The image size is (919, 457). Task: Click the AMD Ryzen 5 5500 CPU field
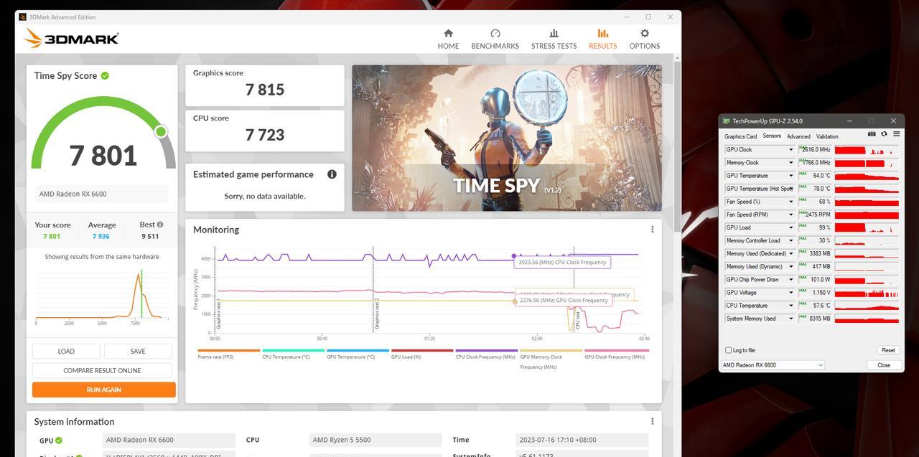point(376,440)
